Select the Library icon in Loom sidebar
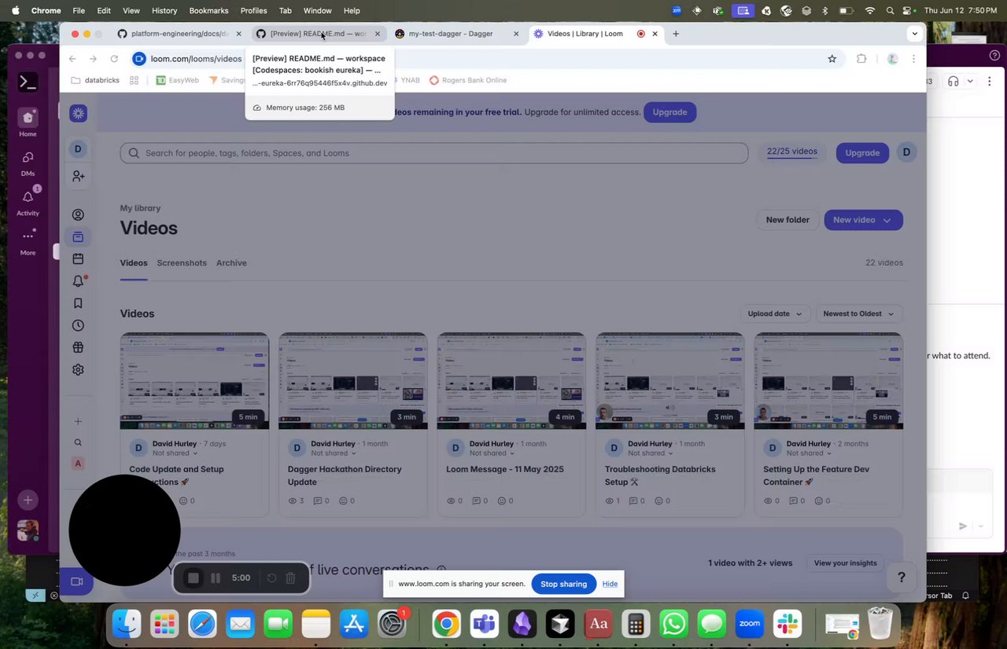1007x649 pixels. click(x=78, y=236)
